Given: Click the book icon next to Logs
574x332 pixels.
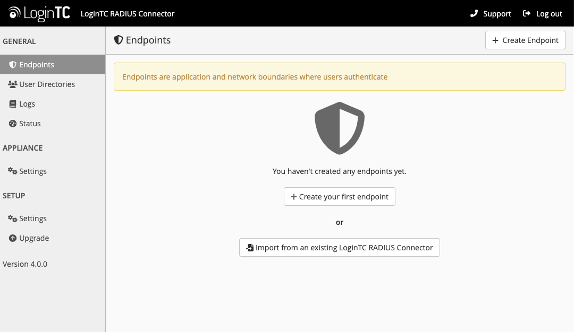Looking at the screenshot, I should pyautogui.click(x=13, y=104).
